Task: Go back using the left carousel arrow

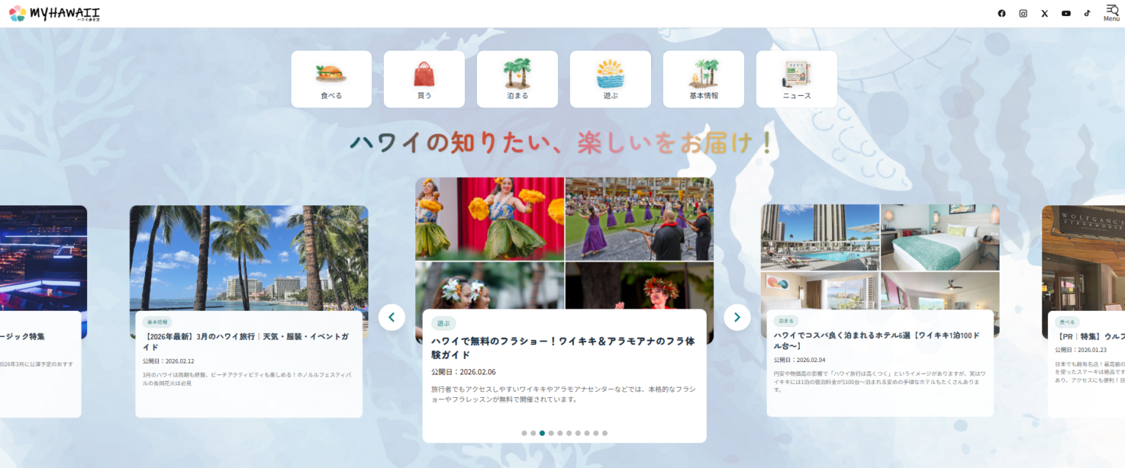Action: (x=392, y=317)
